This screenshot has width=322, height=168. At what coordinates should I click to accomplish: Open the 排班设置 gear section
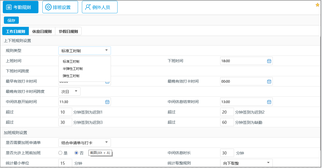coord(60,7)
